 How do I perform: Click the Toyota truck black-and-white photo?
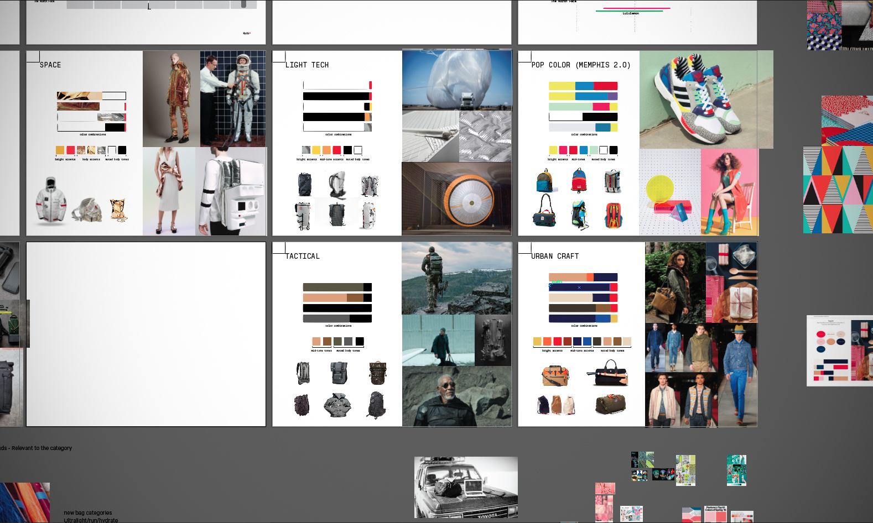coord(466,487)
